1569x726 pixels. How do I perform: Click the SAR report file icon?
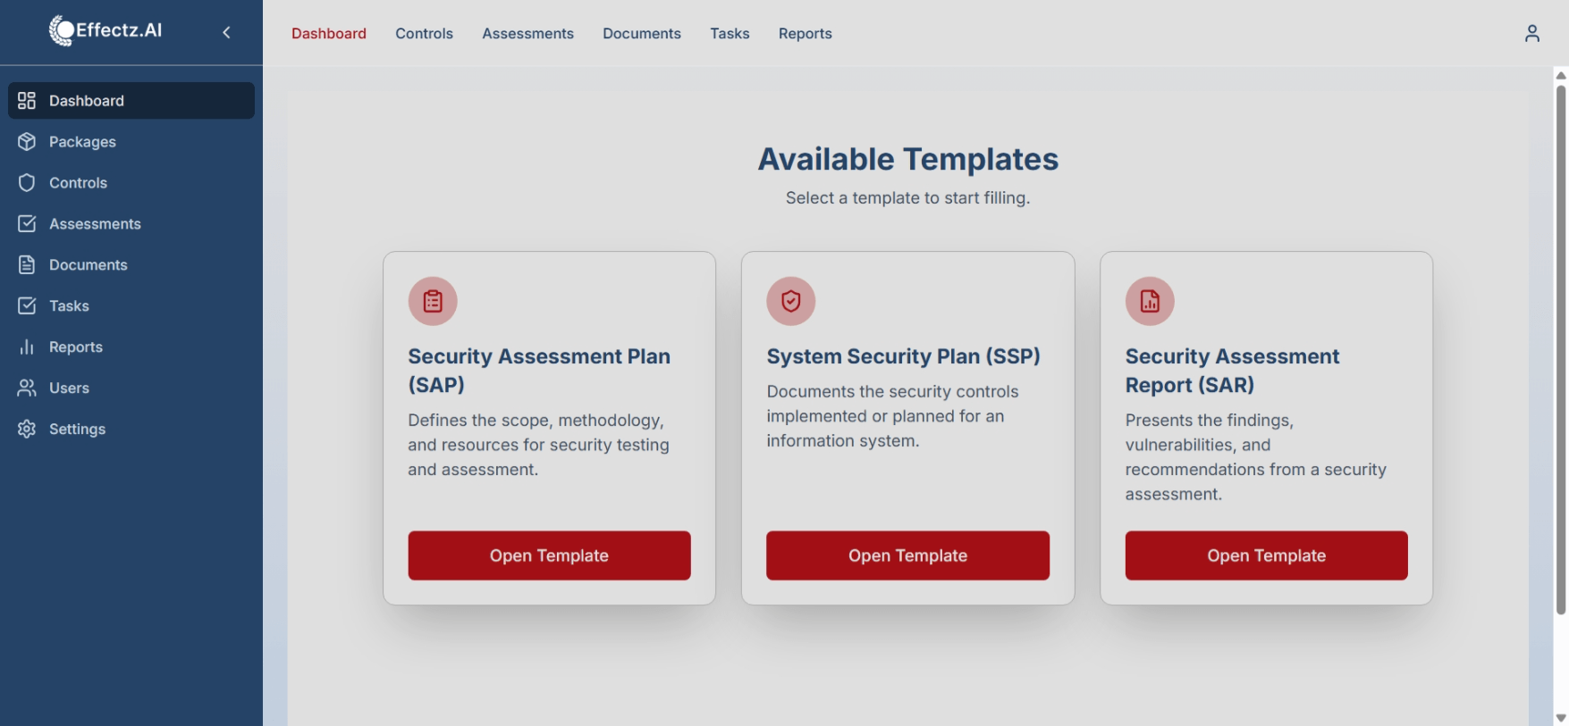tap(1150, 302)
